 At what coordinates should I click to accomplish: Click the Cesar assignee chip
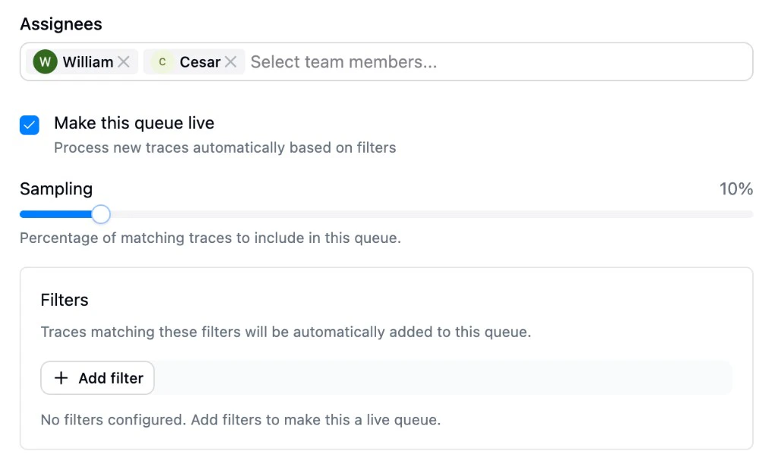point(192,62)
